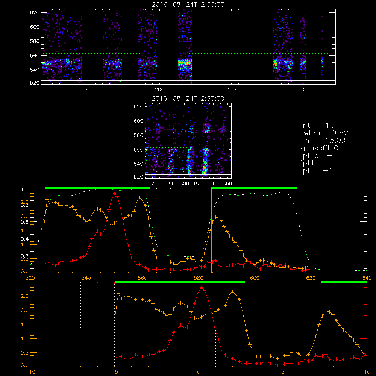Click y-axis label "580" of the wide top spectrogram
Viewport: 376px width, 376px height.
(35, 41)
